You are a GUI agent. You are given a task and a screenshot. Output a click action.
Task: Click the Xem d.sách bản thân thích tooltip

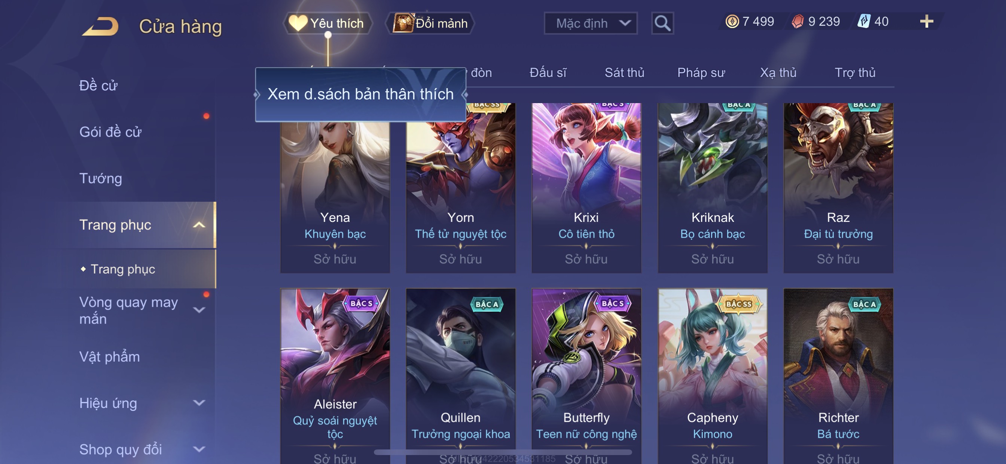pos(360,95)
